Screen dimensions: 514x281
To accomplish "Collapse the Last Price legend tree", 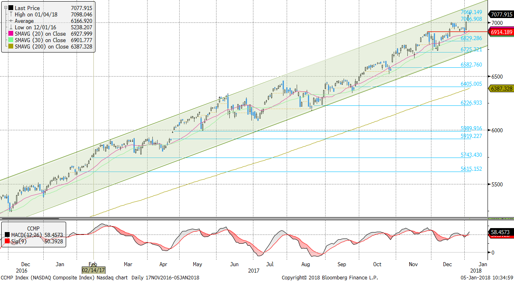I will 5,8.
